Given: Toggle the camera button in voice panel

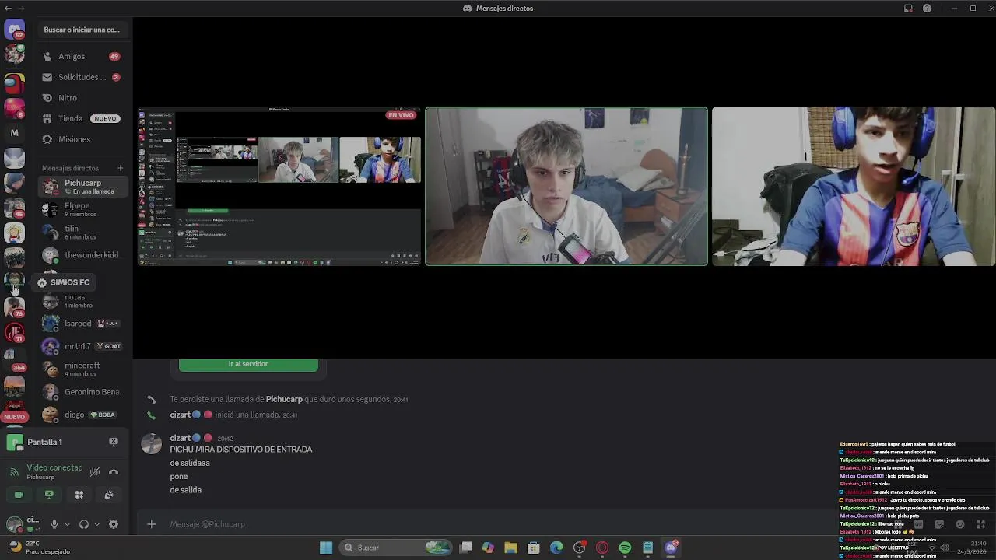Looking at the screenshot, I should click(x=19, y=495).
